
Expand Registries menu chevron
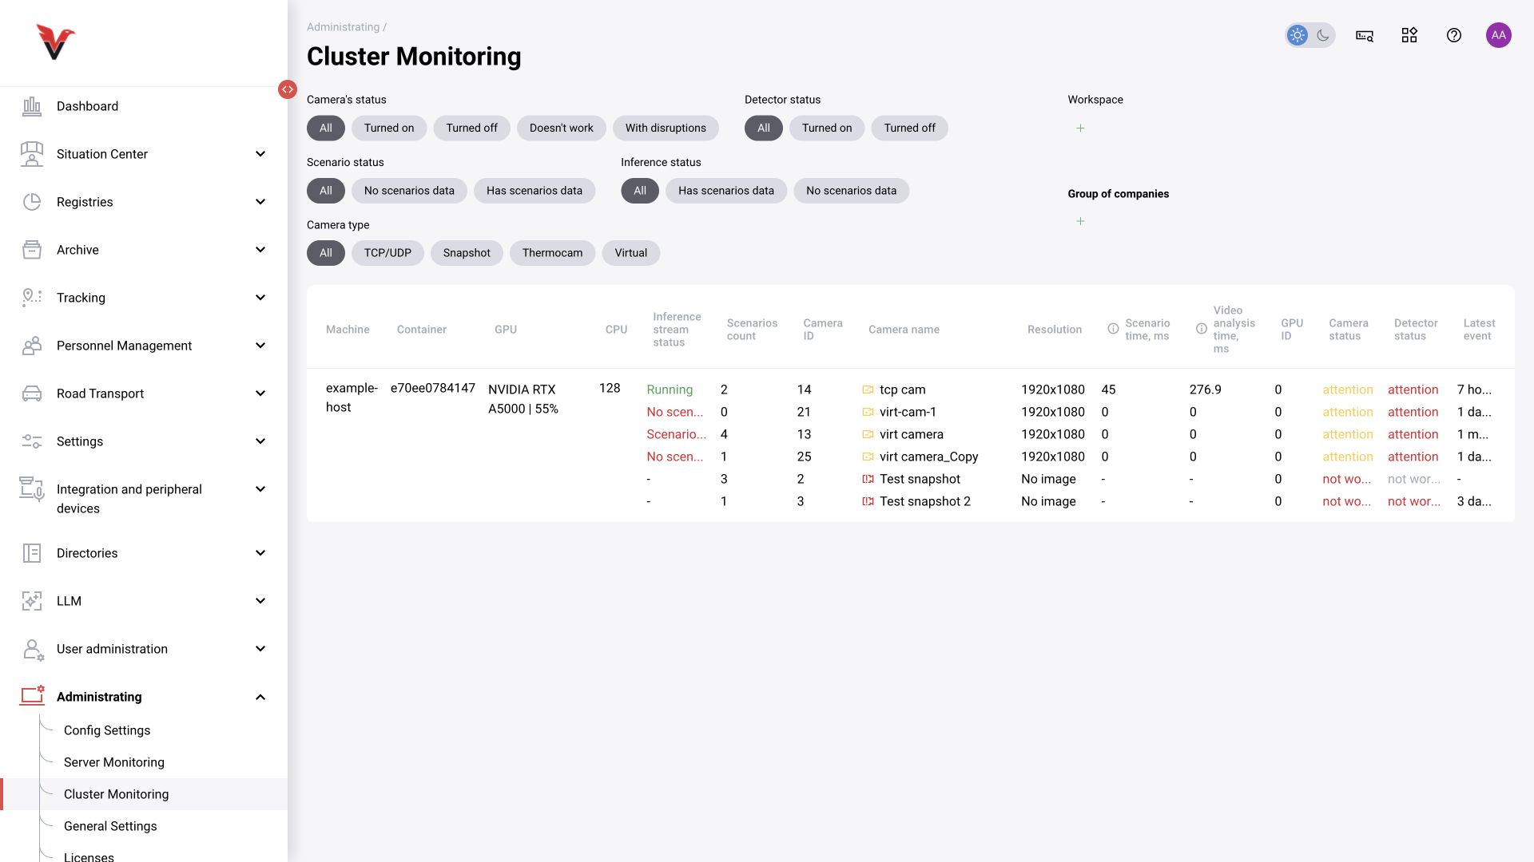pos(260,202)
